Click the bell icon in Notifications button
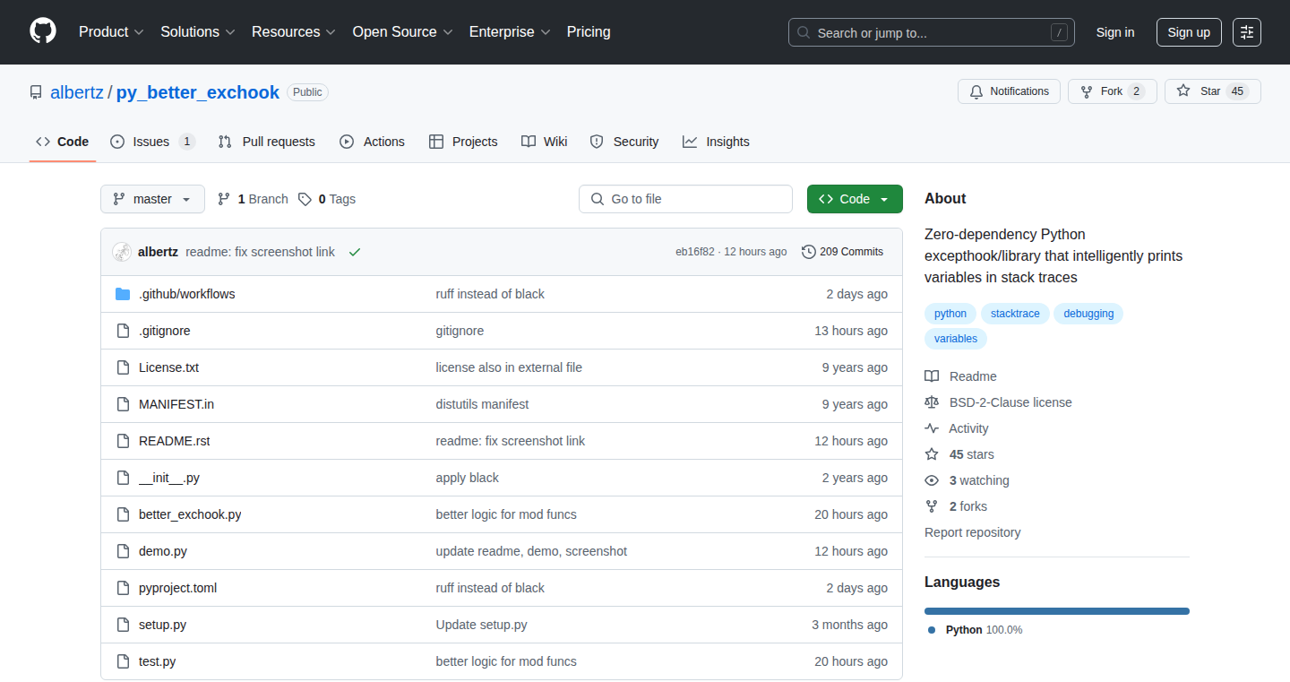The width and height of the screenshot is (1290, 682). pyautogui.click(x=976, y=91)
